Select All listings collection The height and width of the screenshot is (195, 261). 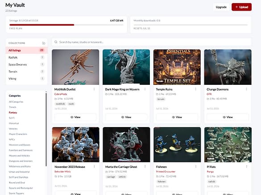[x=27, y=50]
